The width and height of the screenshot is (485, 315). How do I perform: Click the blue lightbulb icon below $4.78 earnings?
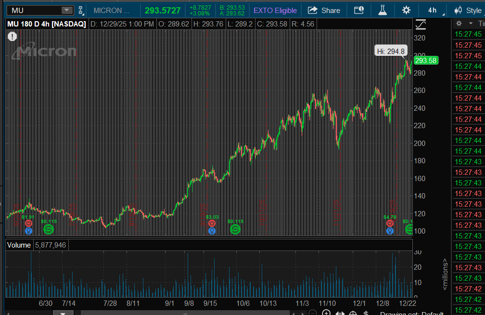pos(390,231)
